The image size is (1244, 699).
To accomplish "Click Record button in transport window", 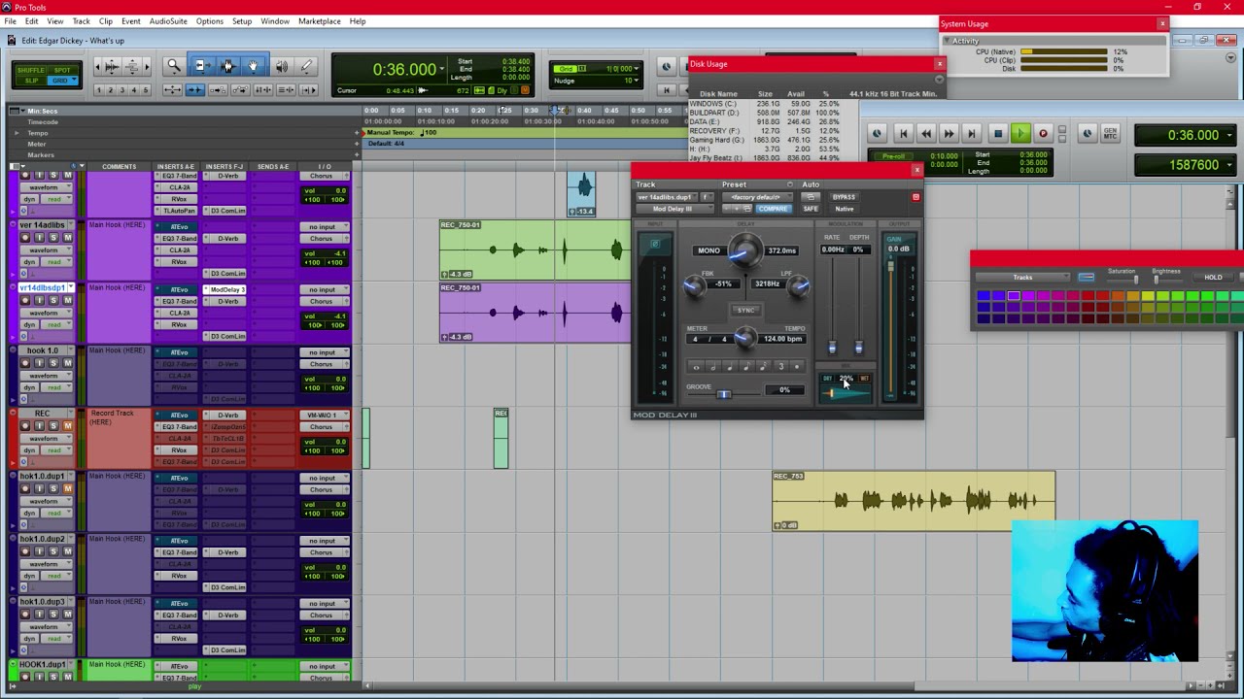I will 1043,134.
